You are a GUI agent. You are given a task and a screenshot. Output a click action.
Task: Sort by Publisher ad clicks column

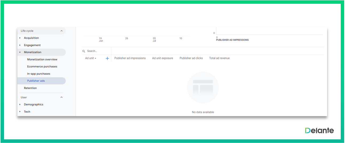191,58
